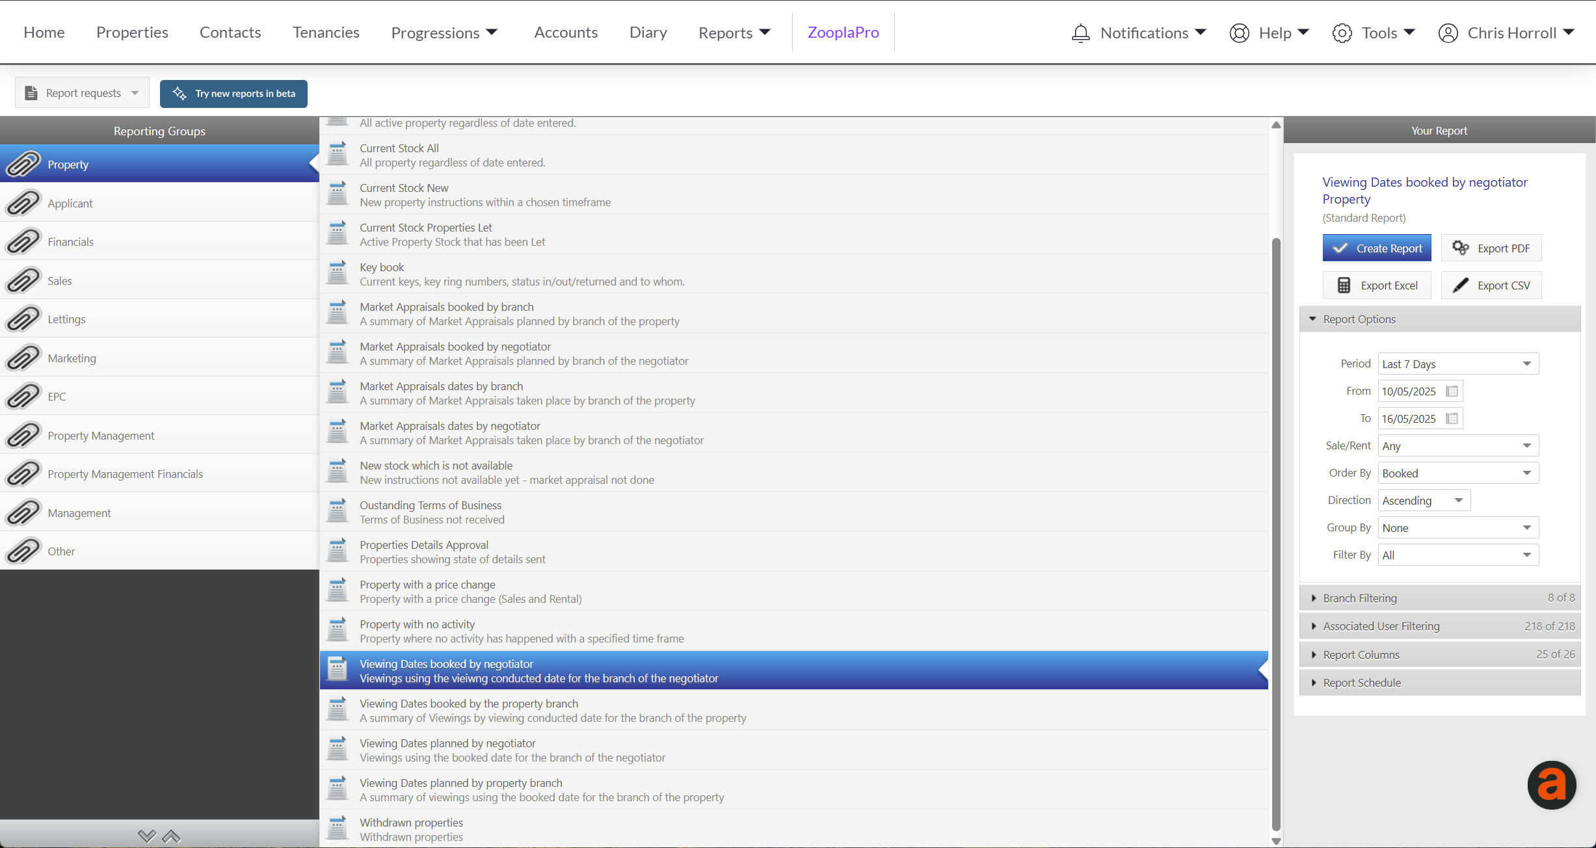This screenshot has width=1596, height=848.
Task: Open the Direction dropdown
Action: 1424,500
